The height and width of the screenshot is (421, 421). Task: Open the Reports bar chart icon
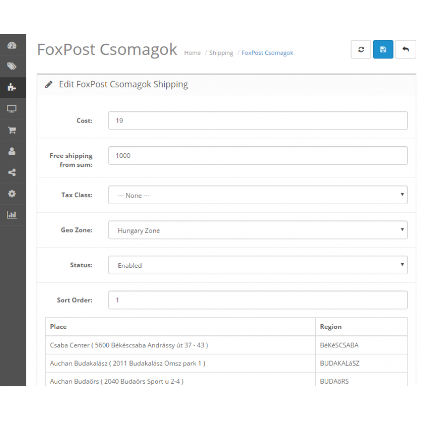coord(12,215)
